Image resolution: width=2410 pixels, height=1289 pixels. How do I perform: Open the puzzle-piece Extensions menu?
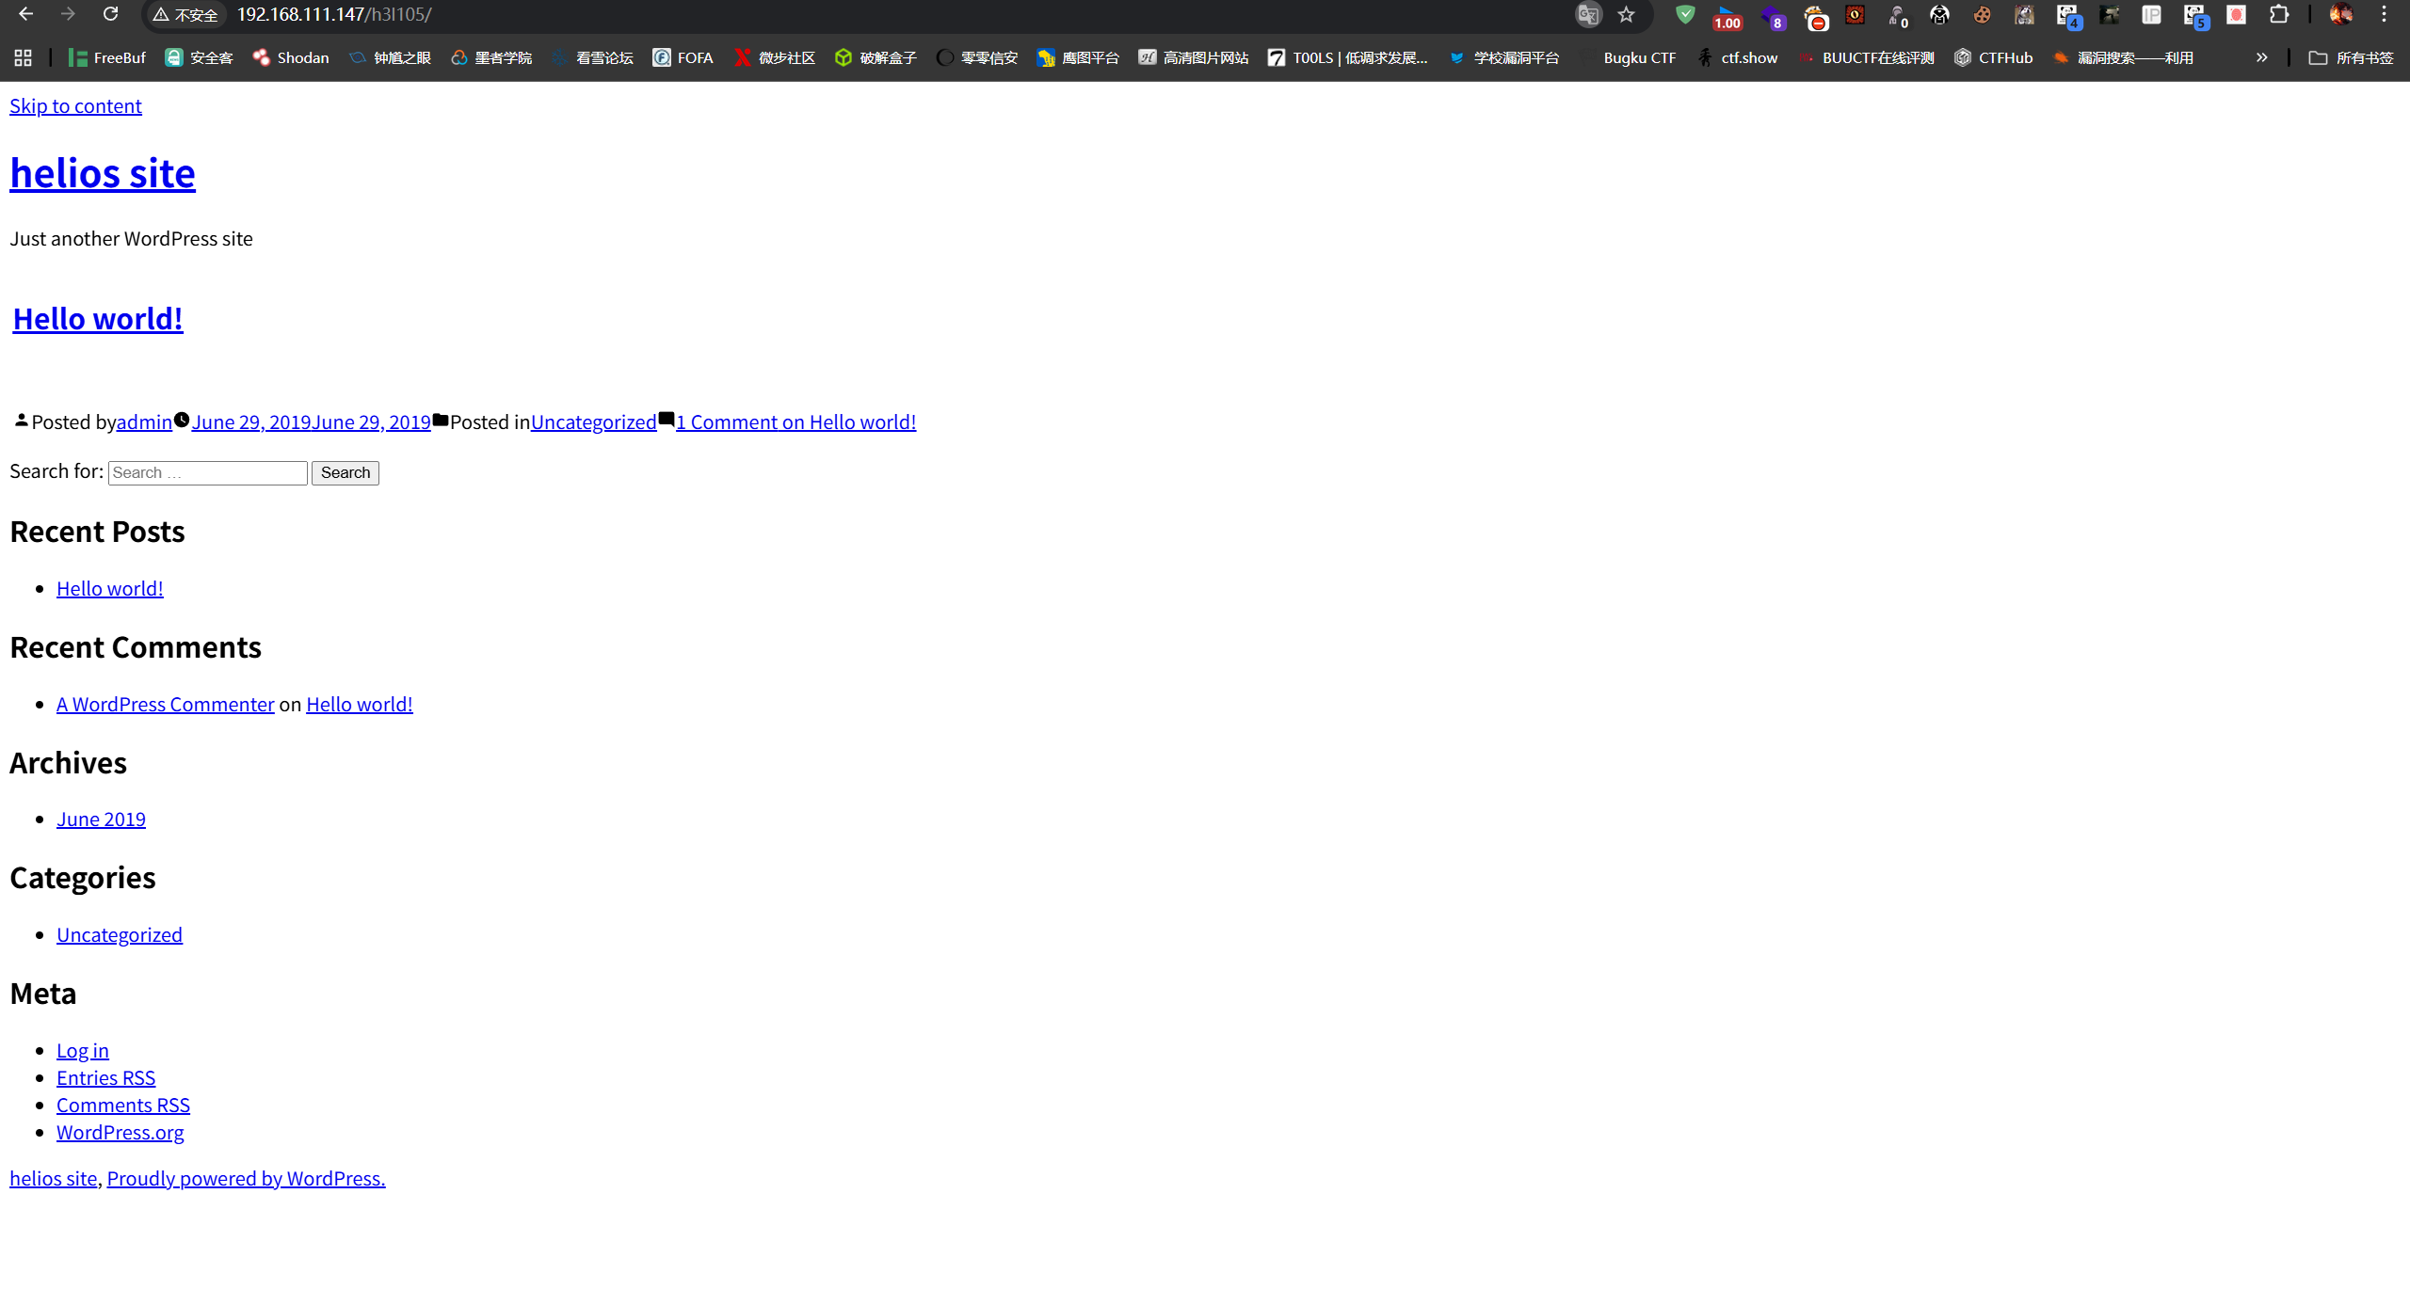coord(2278,14)
